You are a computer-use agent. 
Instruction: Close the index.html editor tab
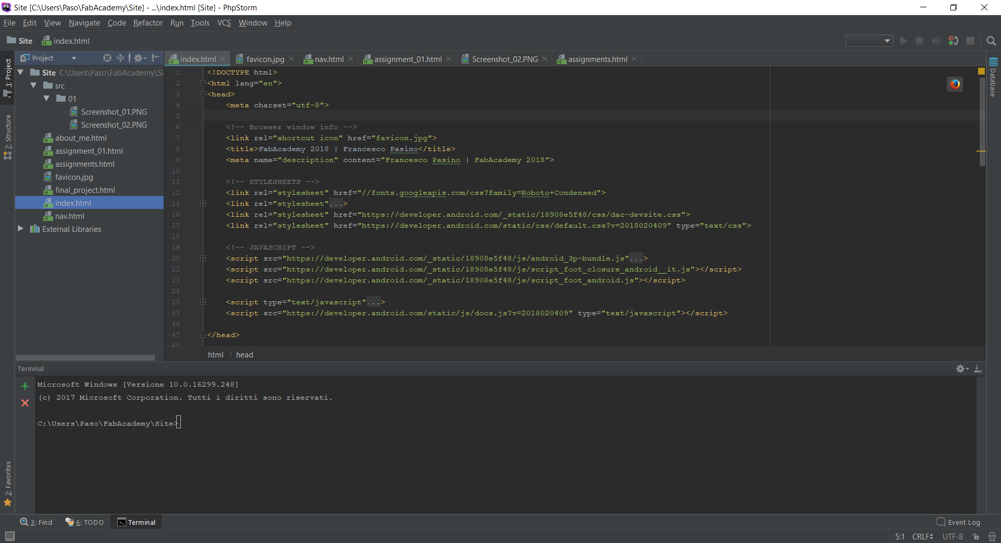[223, 59]
